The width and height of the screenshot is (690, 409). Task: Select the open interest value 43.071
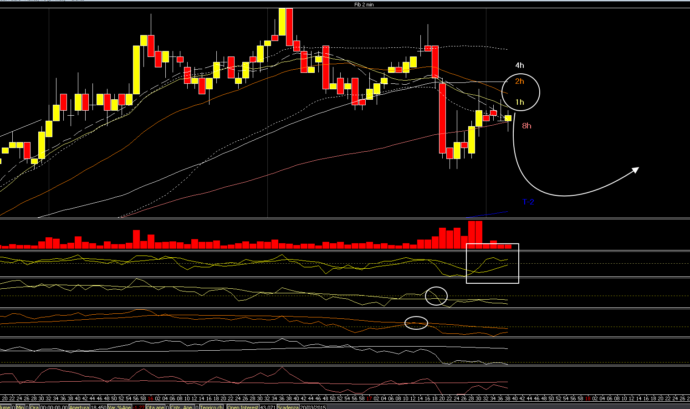[267, 407]
